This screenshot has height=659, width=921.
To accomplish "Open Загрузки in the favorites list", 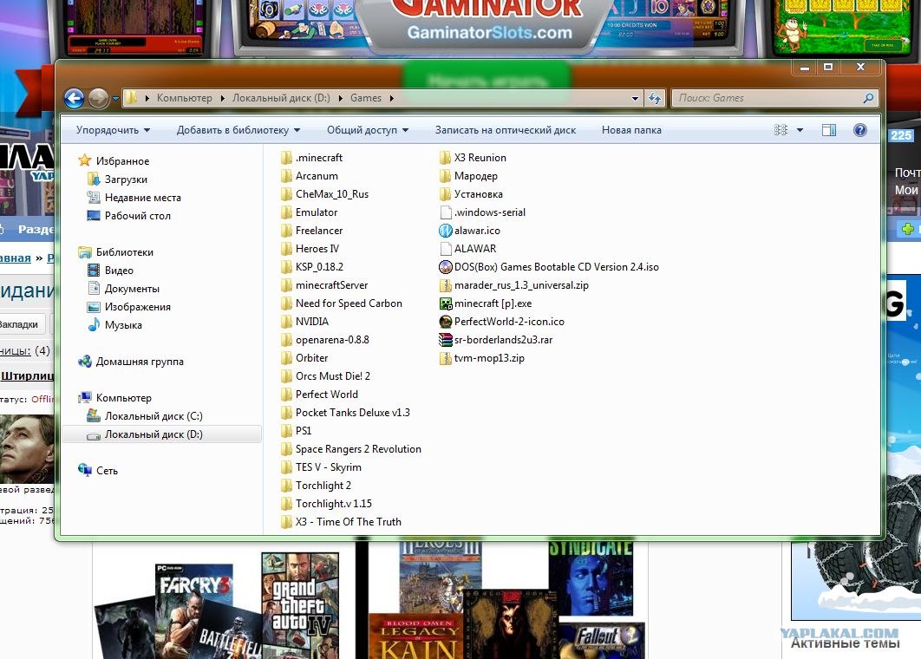I will click(126, 179).
